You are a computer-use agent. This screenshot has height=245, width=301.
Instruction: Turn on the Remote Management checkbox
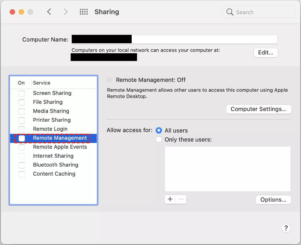22,138
